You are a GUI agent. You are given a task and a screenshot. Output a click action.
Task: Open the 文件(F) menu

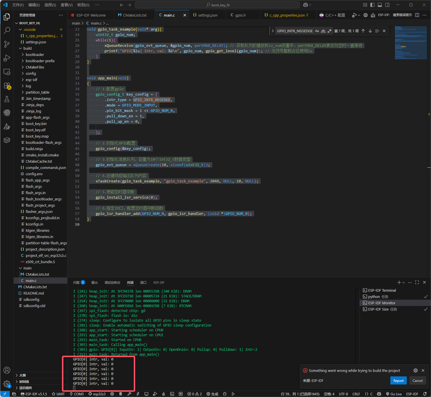point(18,5)
